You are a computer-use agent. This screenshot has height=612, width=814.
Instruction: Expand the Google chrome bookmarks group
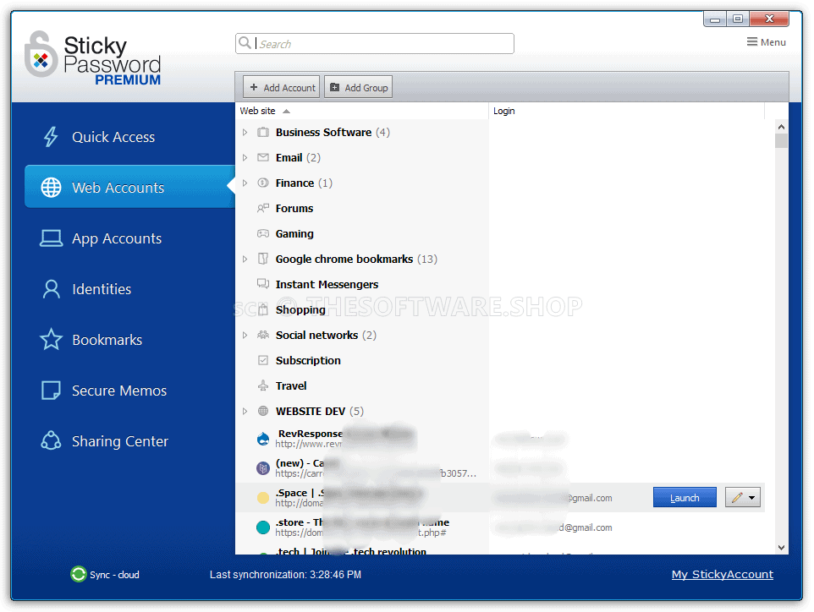(x=245, y=259)
